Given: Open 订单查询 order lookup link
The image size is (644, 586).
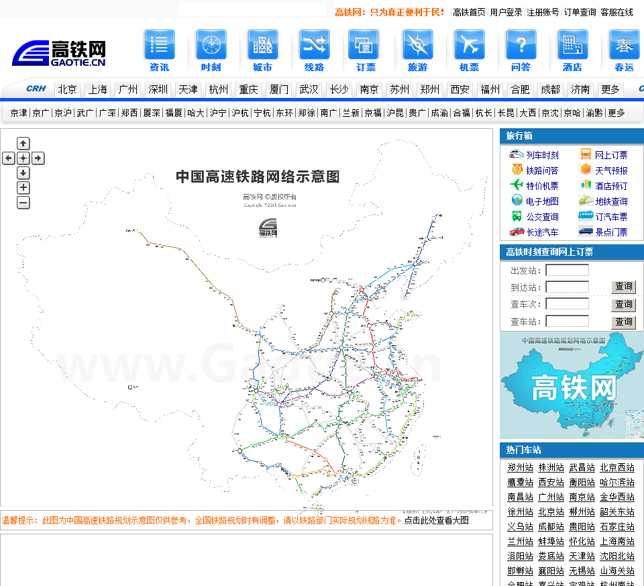Looking at the screenshot, I should pos(580,12).
